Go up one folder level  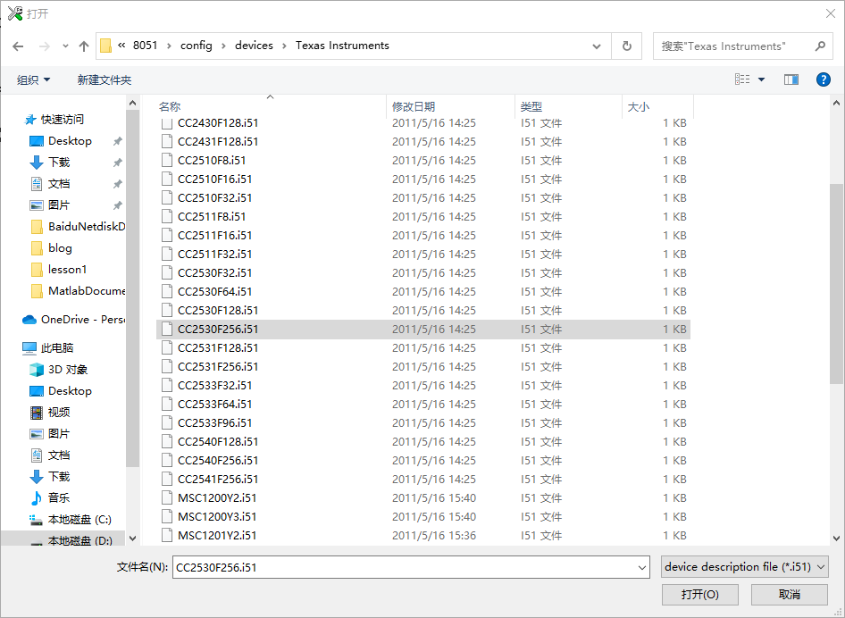[84, 46]
